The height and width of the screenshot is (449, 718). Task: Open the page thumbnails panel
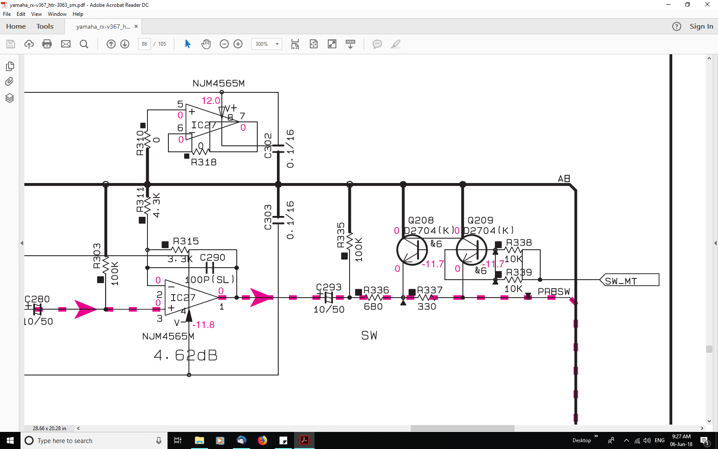click(10, 66)
